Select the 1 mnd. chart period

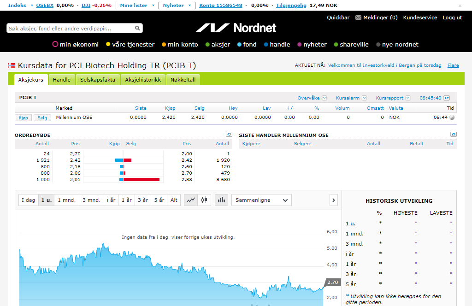tap(66, 200)
